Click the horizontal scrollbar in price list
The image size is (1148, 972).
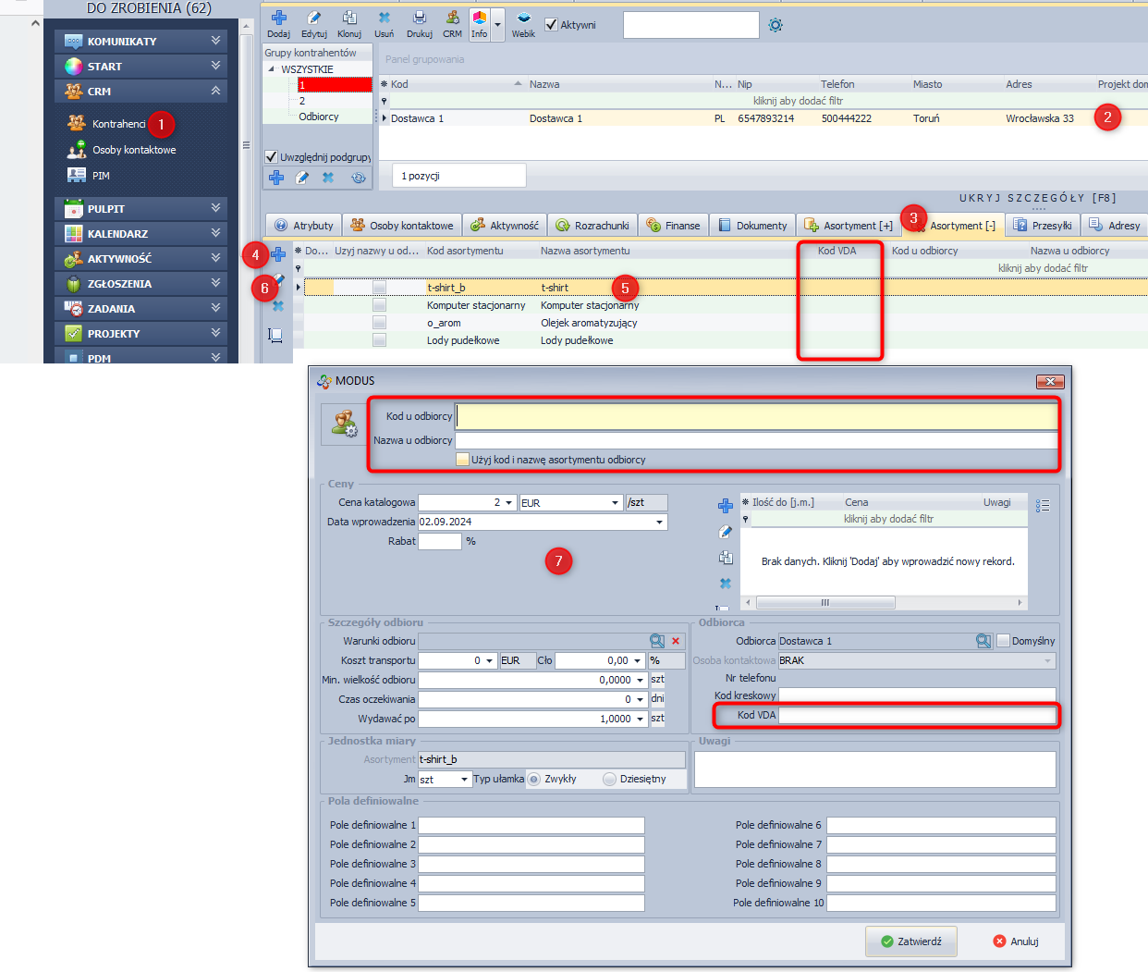[824, 602]
